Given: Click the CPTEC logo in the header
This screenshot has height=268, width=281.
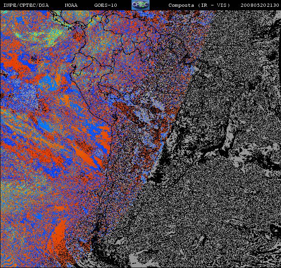Looking at the screenshot, I should (140, 5).
